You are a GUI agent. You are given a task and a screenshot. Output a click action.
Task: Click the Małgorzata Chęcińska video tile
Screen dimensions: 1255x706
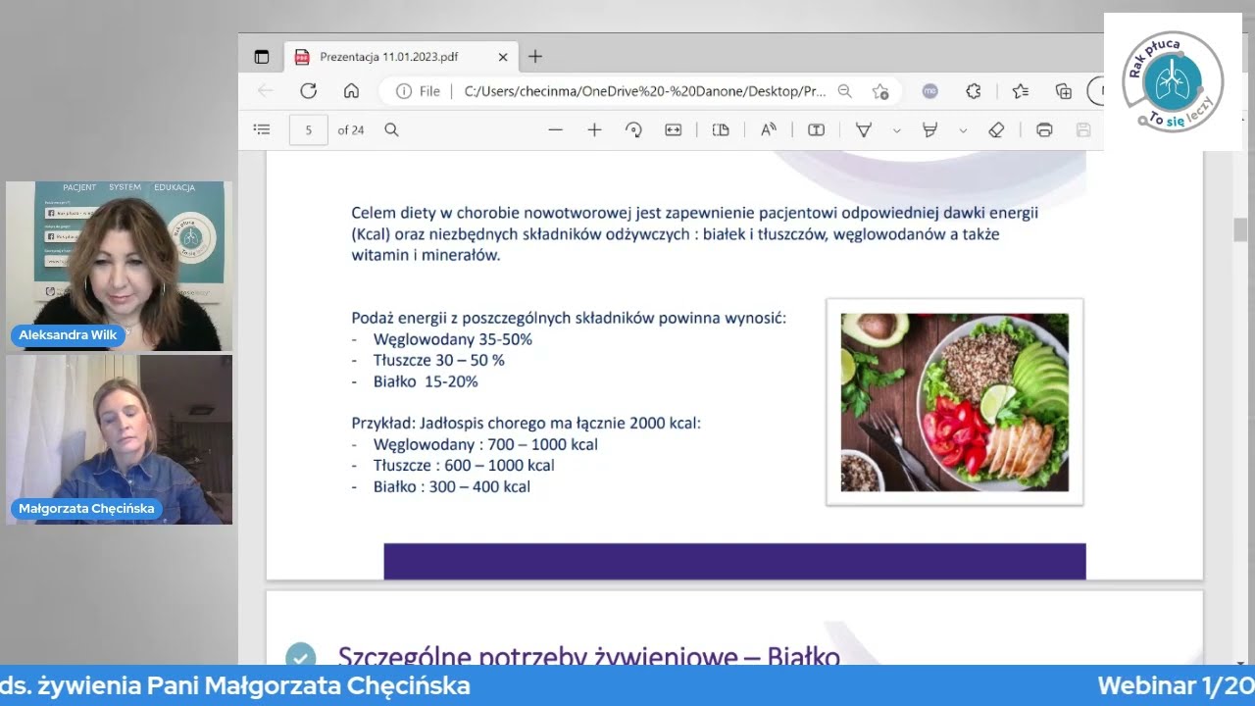click(x=119, y=439)
